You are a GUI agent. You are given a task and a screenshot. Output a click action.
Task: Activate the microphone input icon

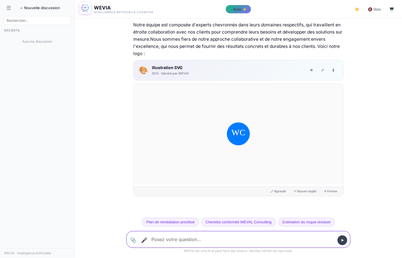coord(144,240)
